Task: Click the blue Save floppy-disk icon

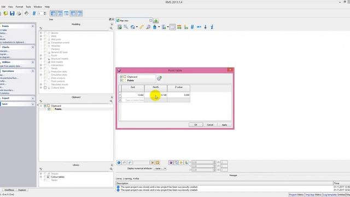Action: click(x=12, y=13)
